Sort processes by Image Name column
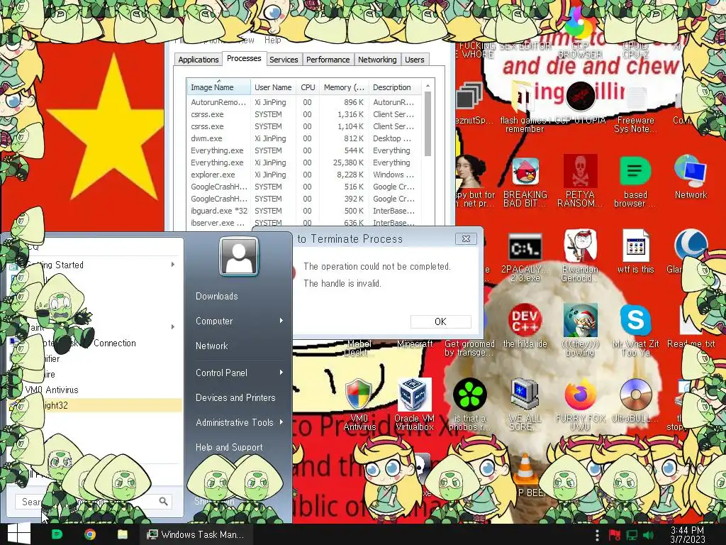726x545 pixels. [218, 87]
